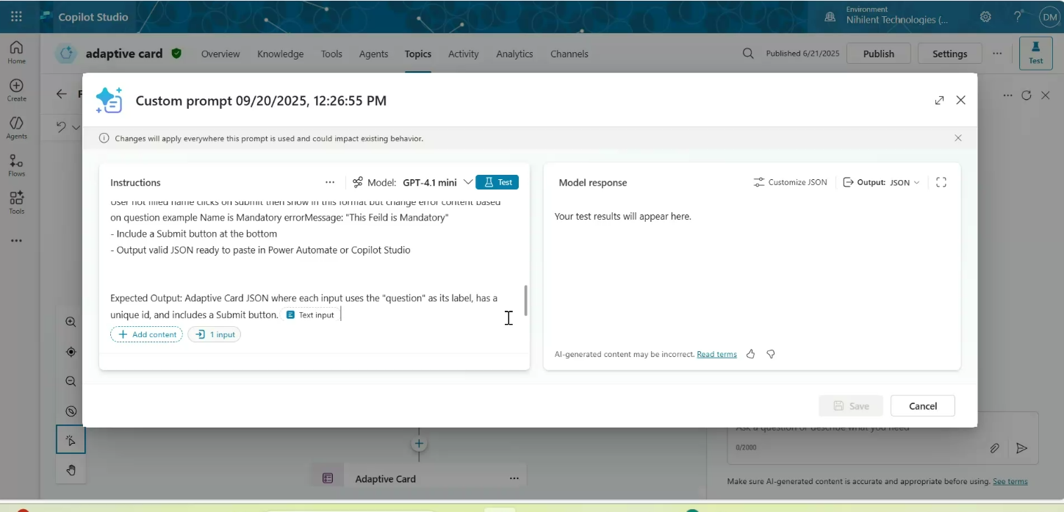Open the See terms link

[1010, 481]
